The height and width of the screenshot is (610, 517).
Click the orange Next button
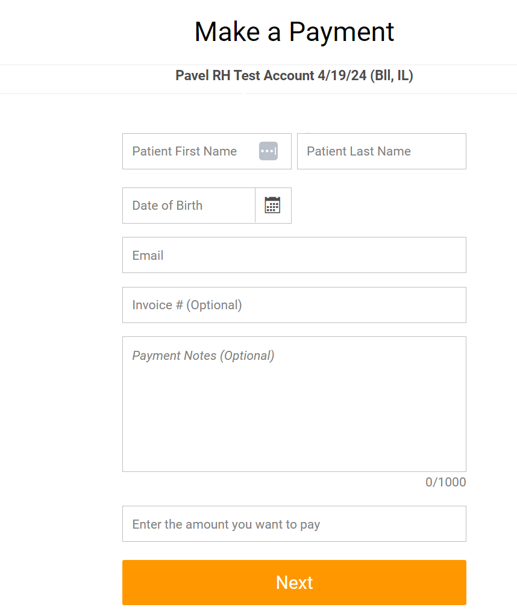tap(294, 582)
